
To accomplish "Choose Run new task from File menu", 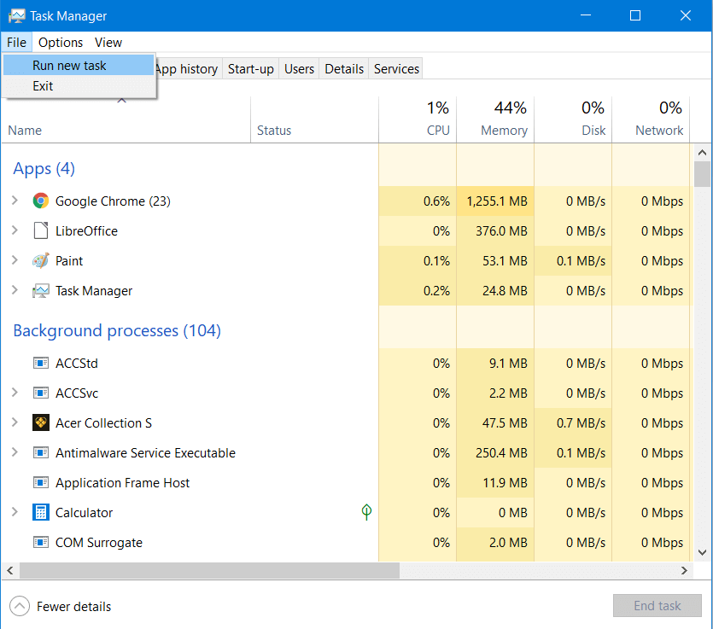I will [69, 66].
